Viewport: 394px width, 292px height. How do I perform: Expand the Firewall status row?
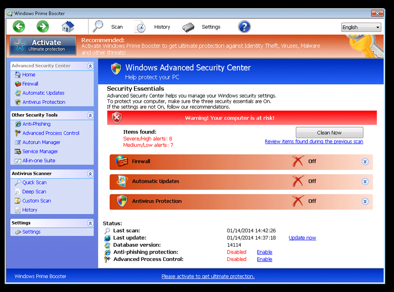pyautogui.click(x=365, y=162)
